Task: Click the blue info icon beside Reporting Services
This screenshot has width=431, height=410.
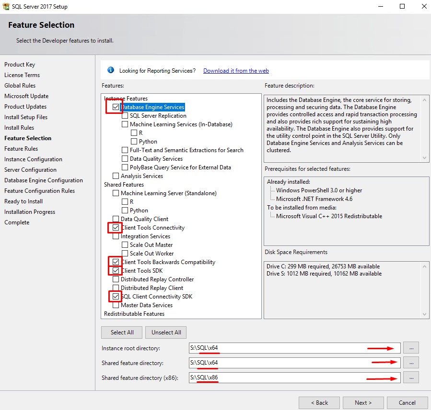Action: coord(111,70)
